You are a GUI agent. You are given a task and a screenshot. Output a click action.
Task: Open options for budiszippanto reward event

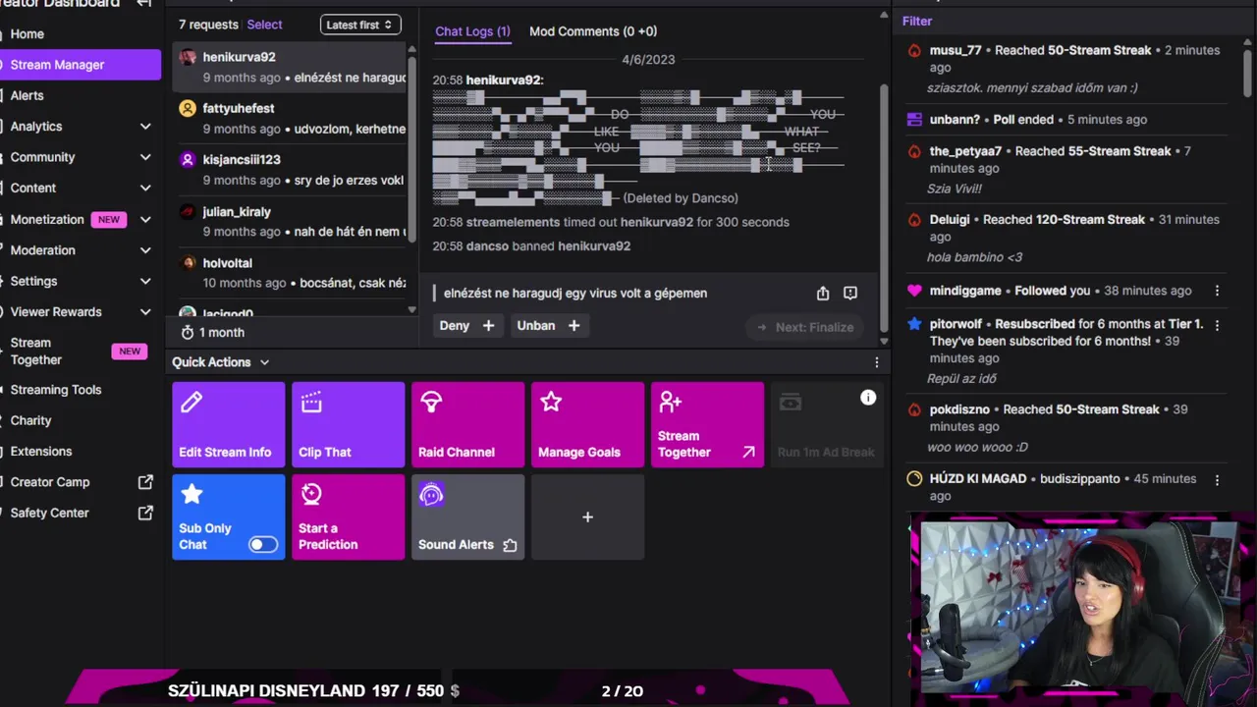coord(1217,479)
